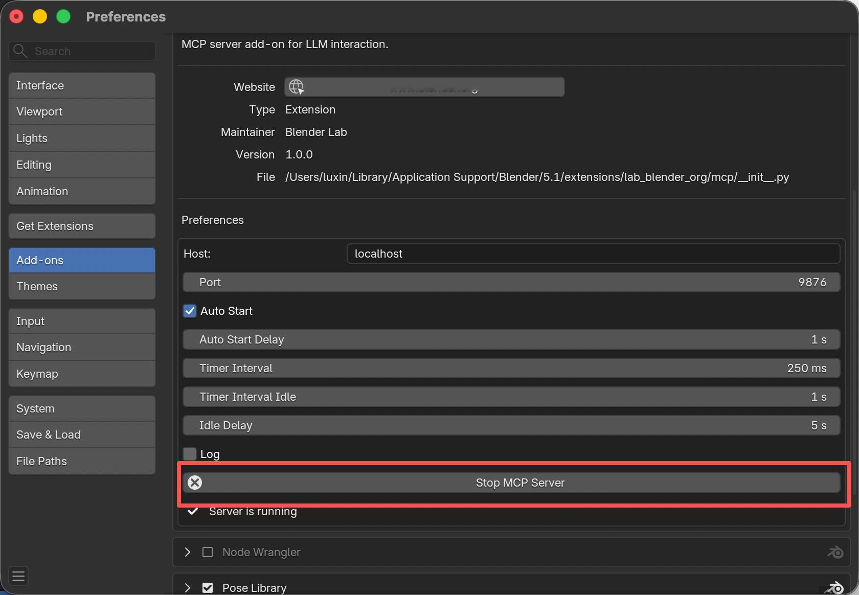The height and width of the screenshot is (595, 859).
Task: Open the hamburger menu at bottom left
Action: 18,576
